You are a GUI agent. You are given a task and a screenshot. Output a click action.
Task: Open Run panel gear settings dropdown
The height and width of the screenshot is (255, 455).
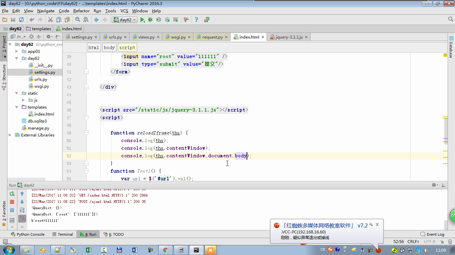click(x=435, y=185)
